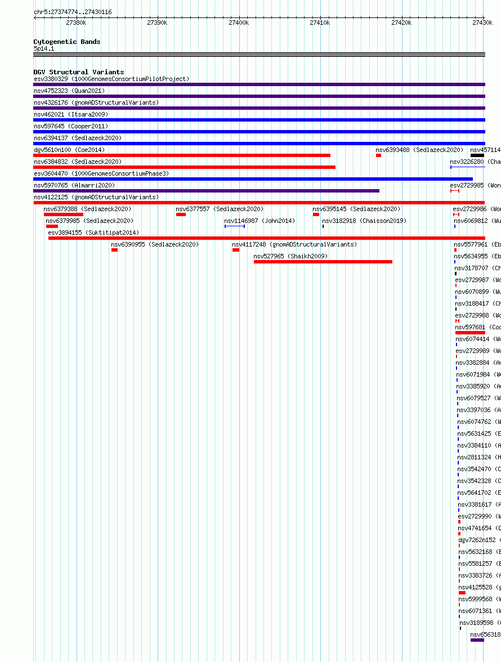The height and width of the screenshot is (662, 501).
Task: Click the red bar under nsv597681
Action: point(470,333)
